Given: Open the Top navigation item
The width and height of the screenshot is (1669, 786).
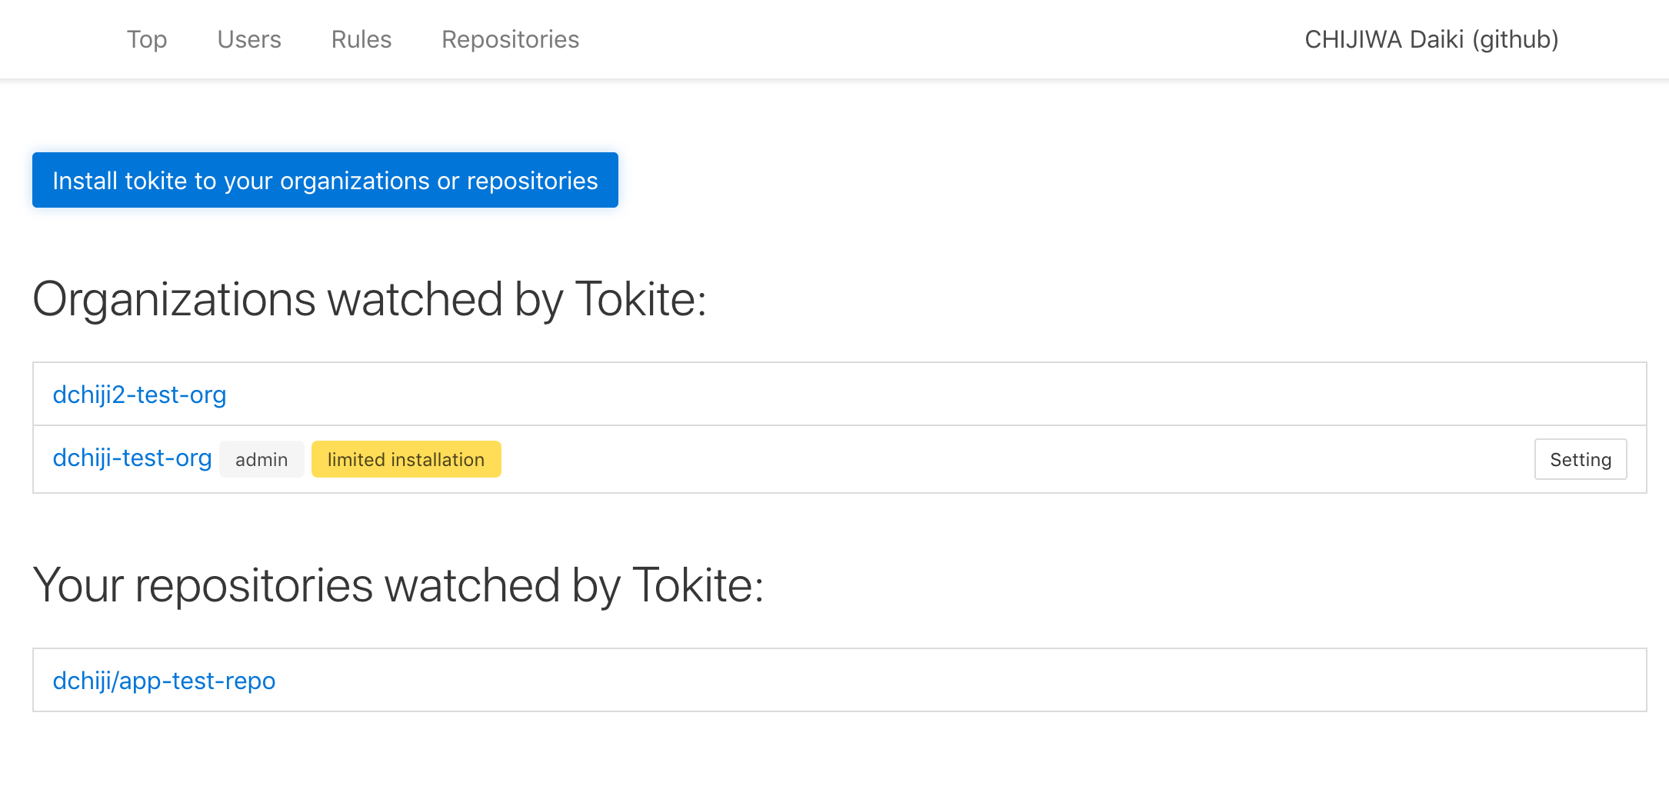Looking at the screenshot, I should [147, 39].
